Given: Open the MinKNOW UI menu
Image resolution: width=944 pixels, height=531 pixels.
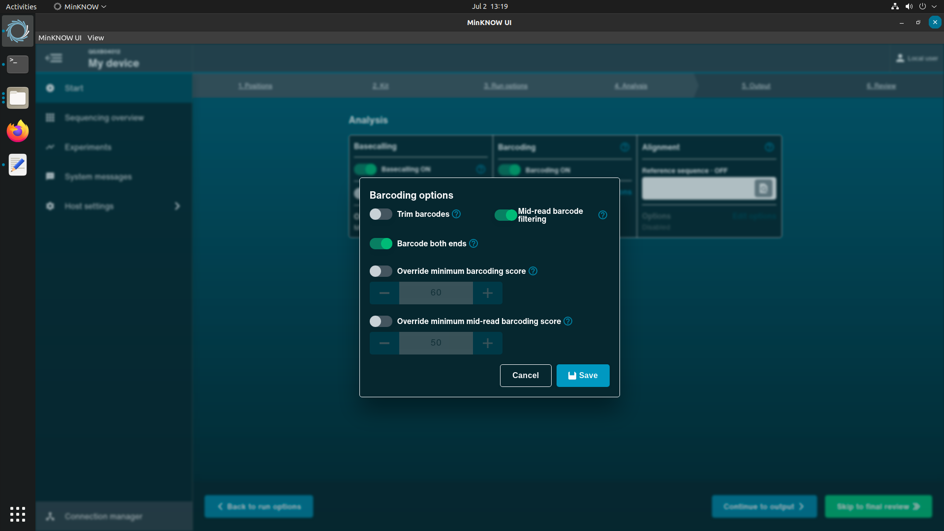Looking at the screenshot, I should coord(60,38).
